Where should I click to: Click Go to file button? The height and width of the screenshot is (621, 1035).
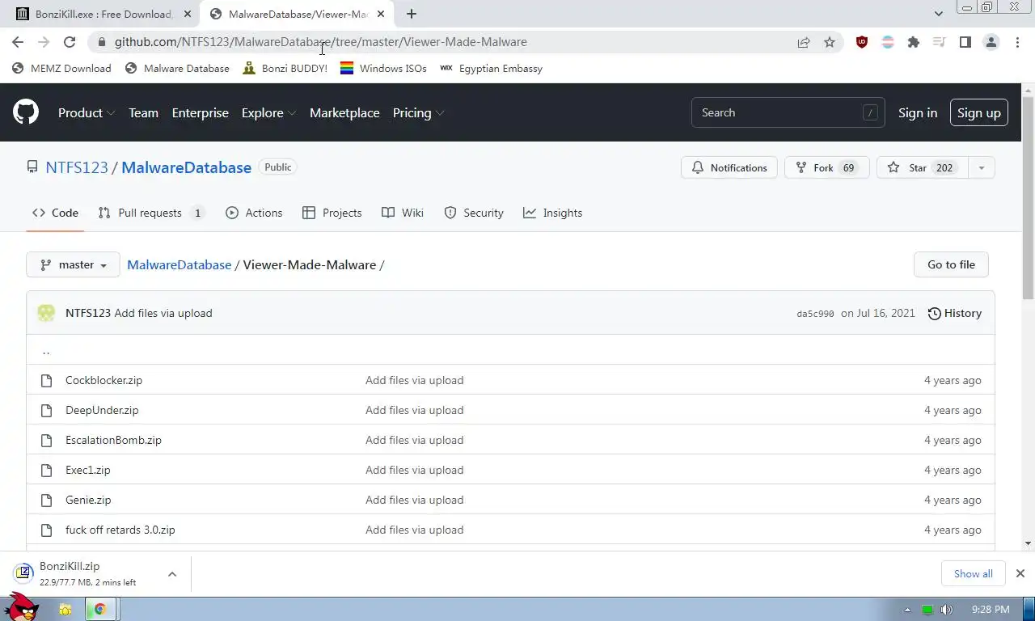pyautogui.click(x=951, y=264)
